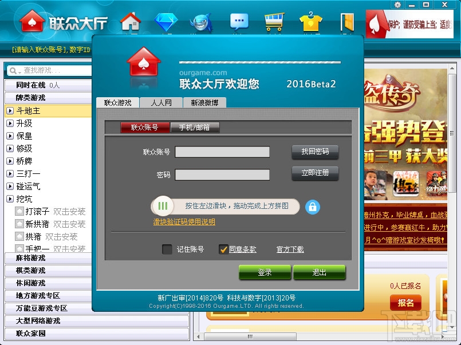Uncheck the 同意条款 agree terms checkbox
461x345 pixels.
(x=225, y=249)
